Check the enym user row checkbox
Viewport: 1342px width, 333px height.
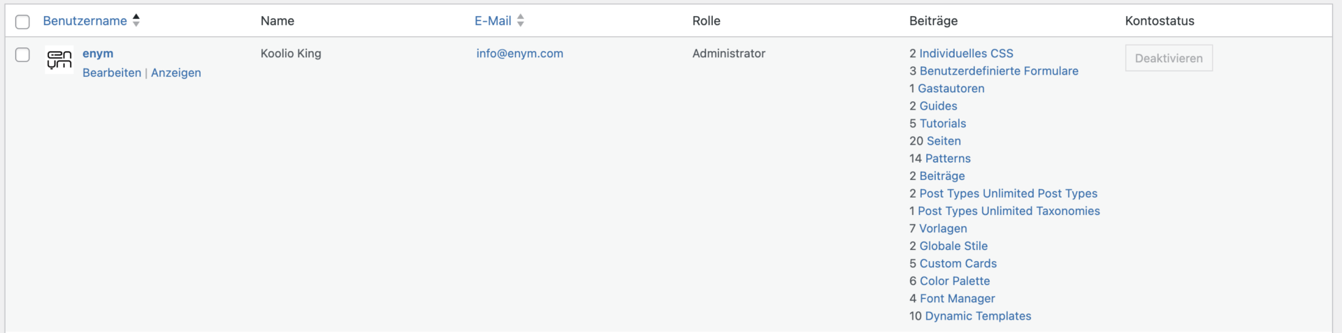pyautogui.click(x=22, y=54)
